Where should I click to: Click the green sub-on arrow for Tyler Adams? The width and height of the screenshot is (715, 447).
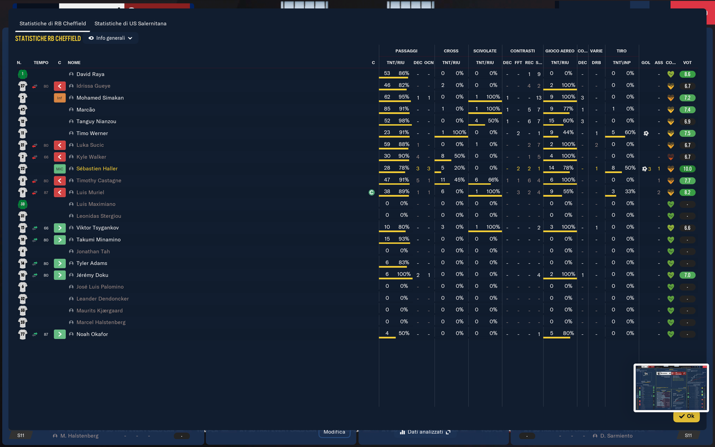(x=60, y=263)
